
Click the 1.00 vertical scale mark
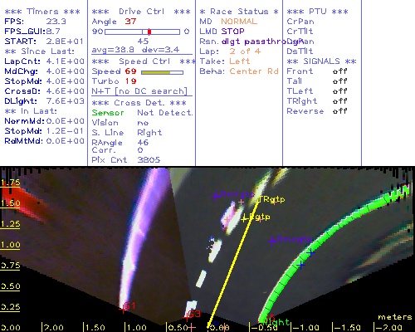coord(10,245)
